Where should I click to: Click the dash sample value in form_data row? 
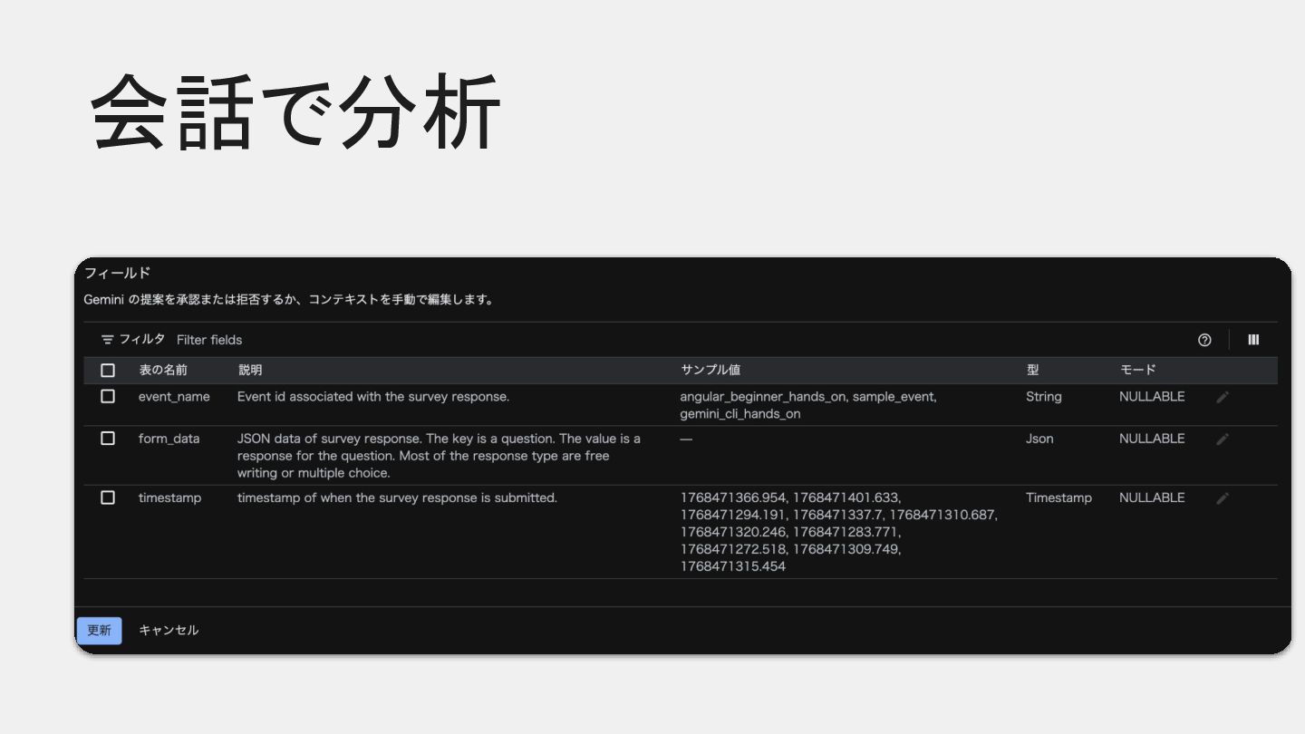coord(686,439)
